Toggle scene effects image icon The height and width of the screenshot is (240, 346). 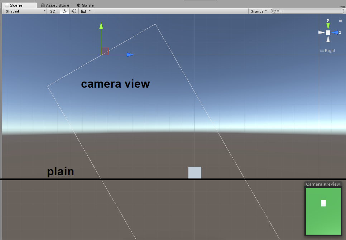coord(83,11)
